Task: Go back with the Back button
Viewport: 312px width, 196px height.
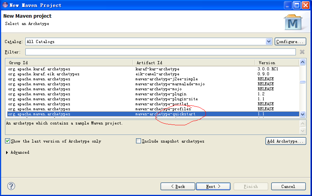Action: [178, 186]
